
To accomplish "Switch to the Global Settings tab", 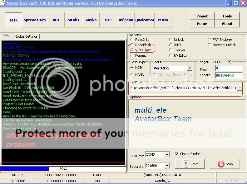I will 27,36.
